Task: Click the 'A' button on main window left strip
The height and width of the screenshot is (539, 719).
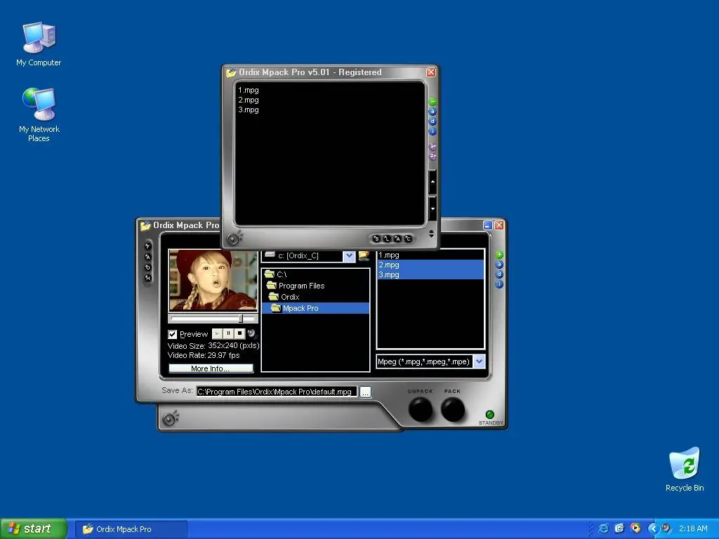Action: point(147,257)
